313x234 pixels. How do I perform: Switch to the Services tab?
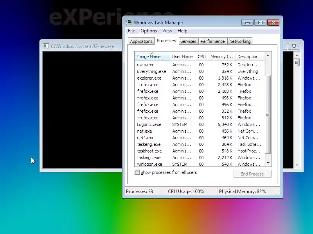click(x=188, y=41)
